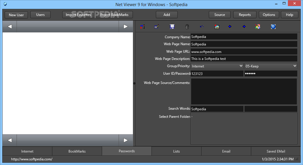Image resolution: width=303 pixels, height=165 pixels.
Task: Click the white browser preview pane
Action: point(68,83)
